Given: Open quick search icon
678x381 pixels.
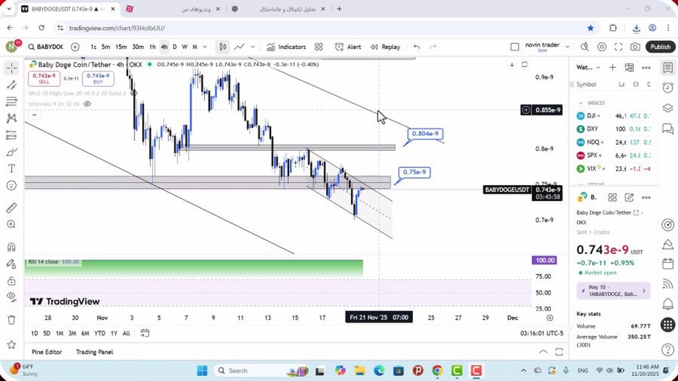Looking at the screenshot, I should tap(584, 47).
